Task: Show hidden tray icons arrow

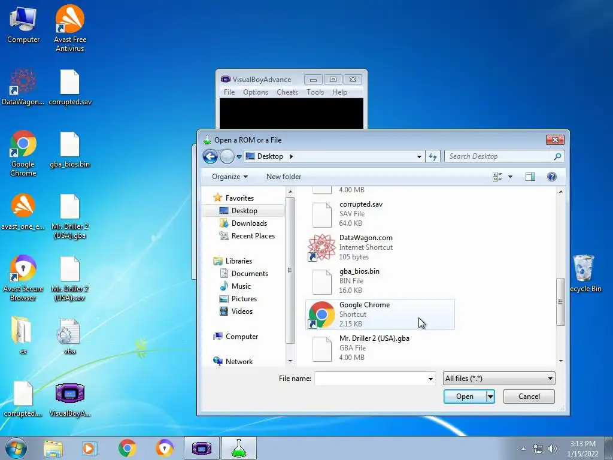Action: tap(523, 449)
